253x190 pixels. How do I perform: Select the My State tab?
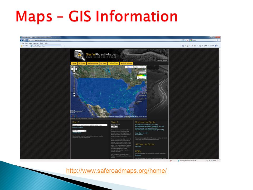(103, 63)
